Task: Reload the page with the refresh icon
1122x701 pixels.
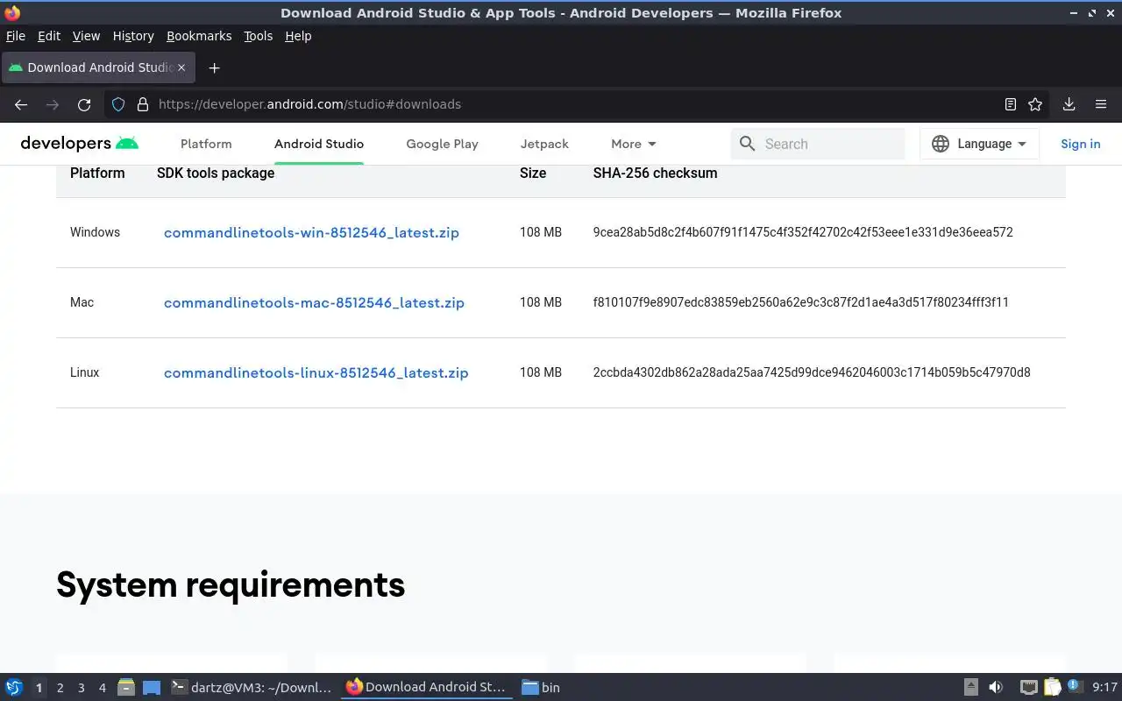Action: pyautogui.click(x=84, y=104)
